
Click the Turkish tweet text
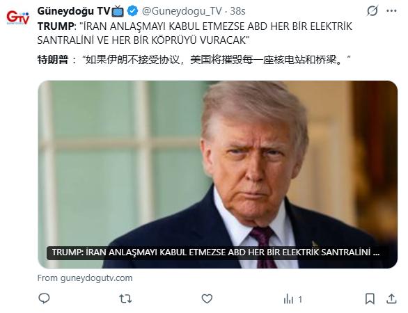(195, 33)
